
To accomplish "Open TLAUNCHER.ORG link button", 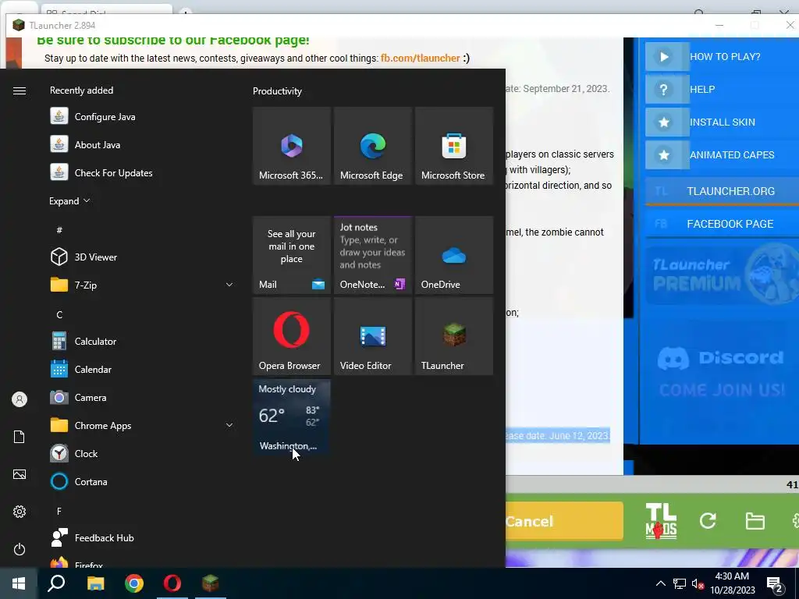I will point(722,191).
